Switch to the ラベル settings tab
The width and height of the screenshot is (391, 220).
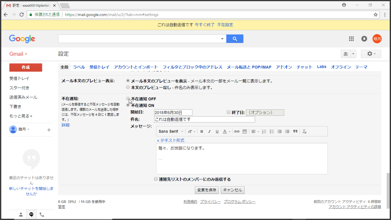[79, 67]
